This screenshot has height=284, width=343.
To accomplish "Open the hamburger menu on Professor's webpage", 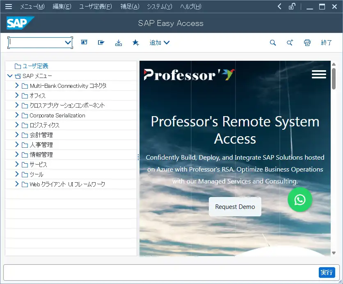I will 319,74.
